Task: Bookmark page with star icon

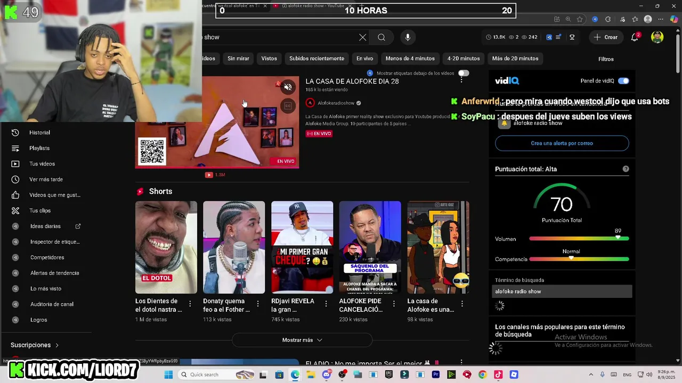Action: click(580, 19)
